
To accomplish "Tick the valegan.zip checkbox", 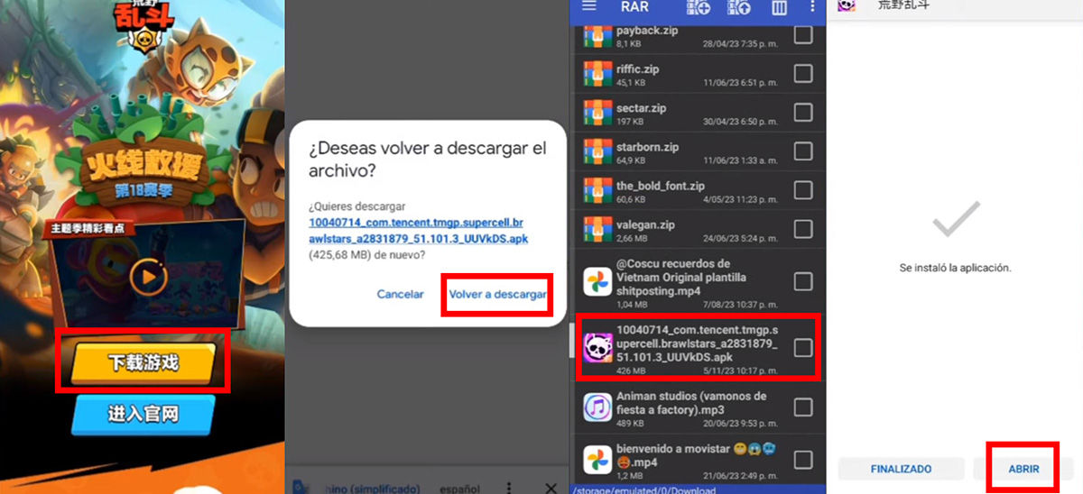I will coord(802,229).
